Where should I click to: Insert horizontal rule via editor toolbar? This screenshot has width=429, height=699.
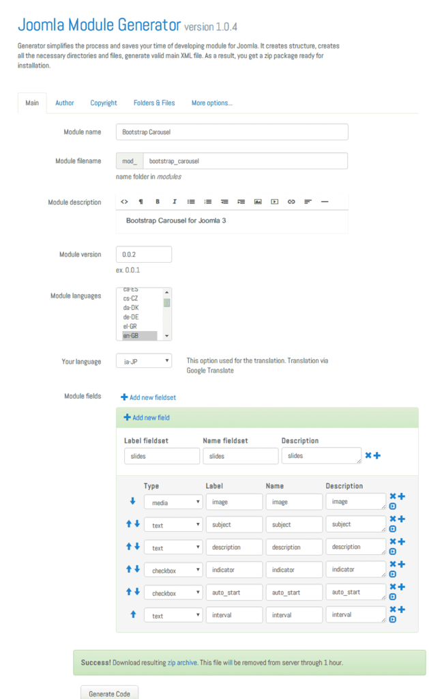(x=325, y=201)
